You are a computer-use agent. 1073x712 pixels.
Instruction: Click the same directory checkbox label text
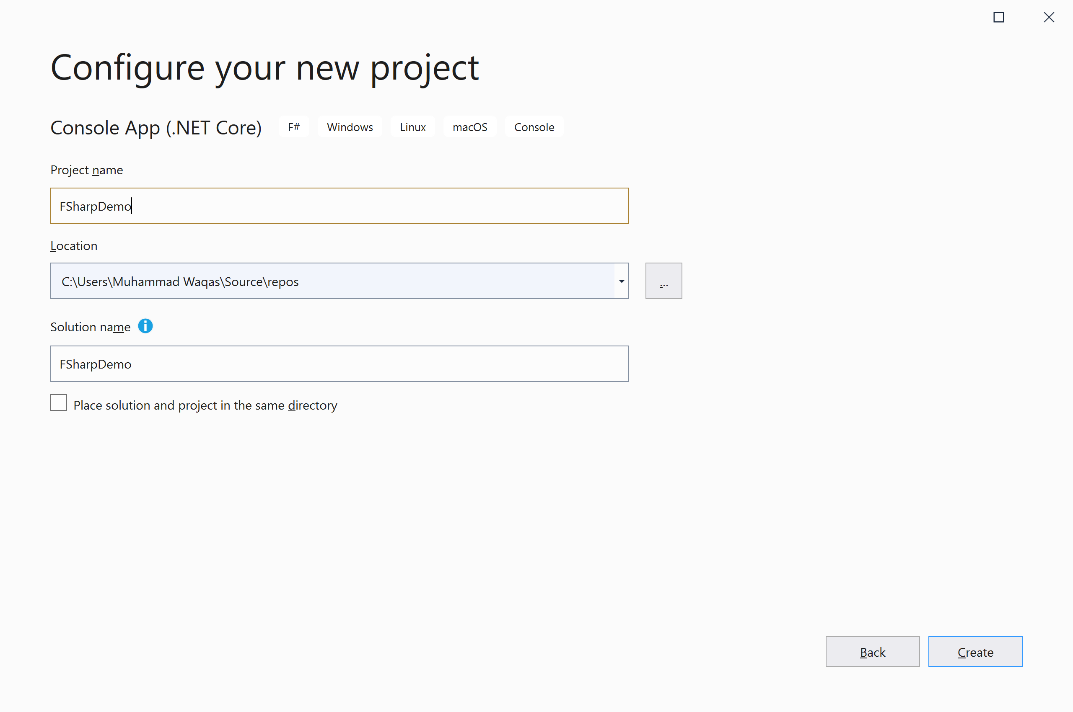205,405
